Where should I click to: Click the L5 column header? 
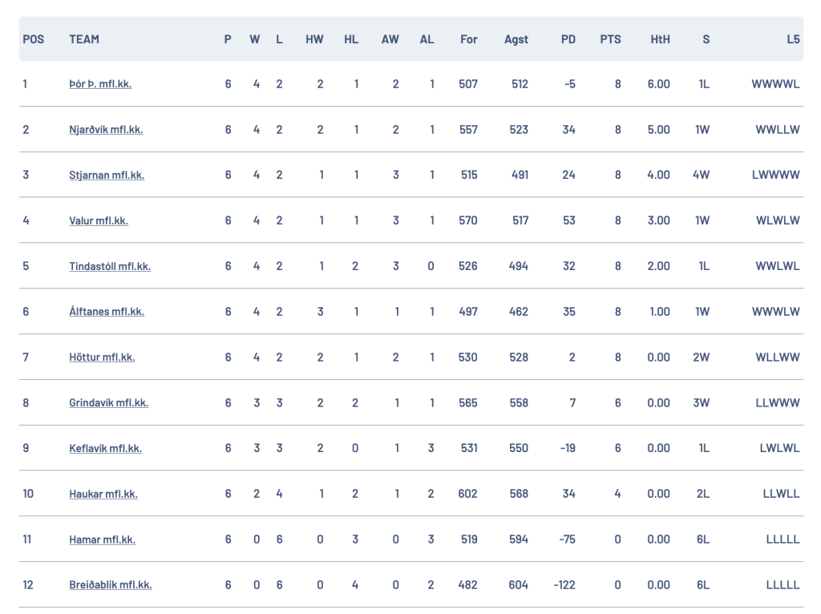click(793, 39)
